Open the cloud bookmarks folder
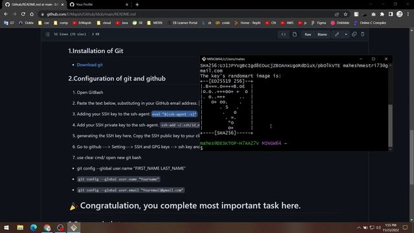The width and height of the screenshot is (414, 233). pyautogui.click(x=104, y=23)
